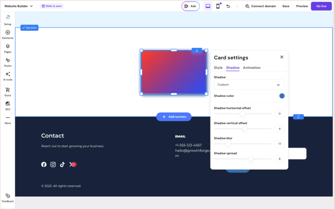Open the SEO sidebar icon

8,106
